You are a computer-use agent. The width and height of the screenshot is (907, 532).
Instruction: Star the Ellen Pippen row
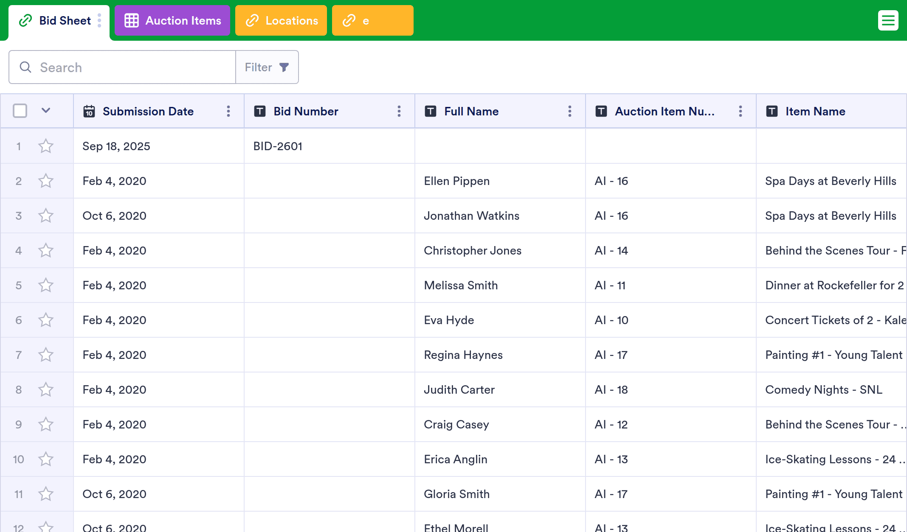(46, 181)
